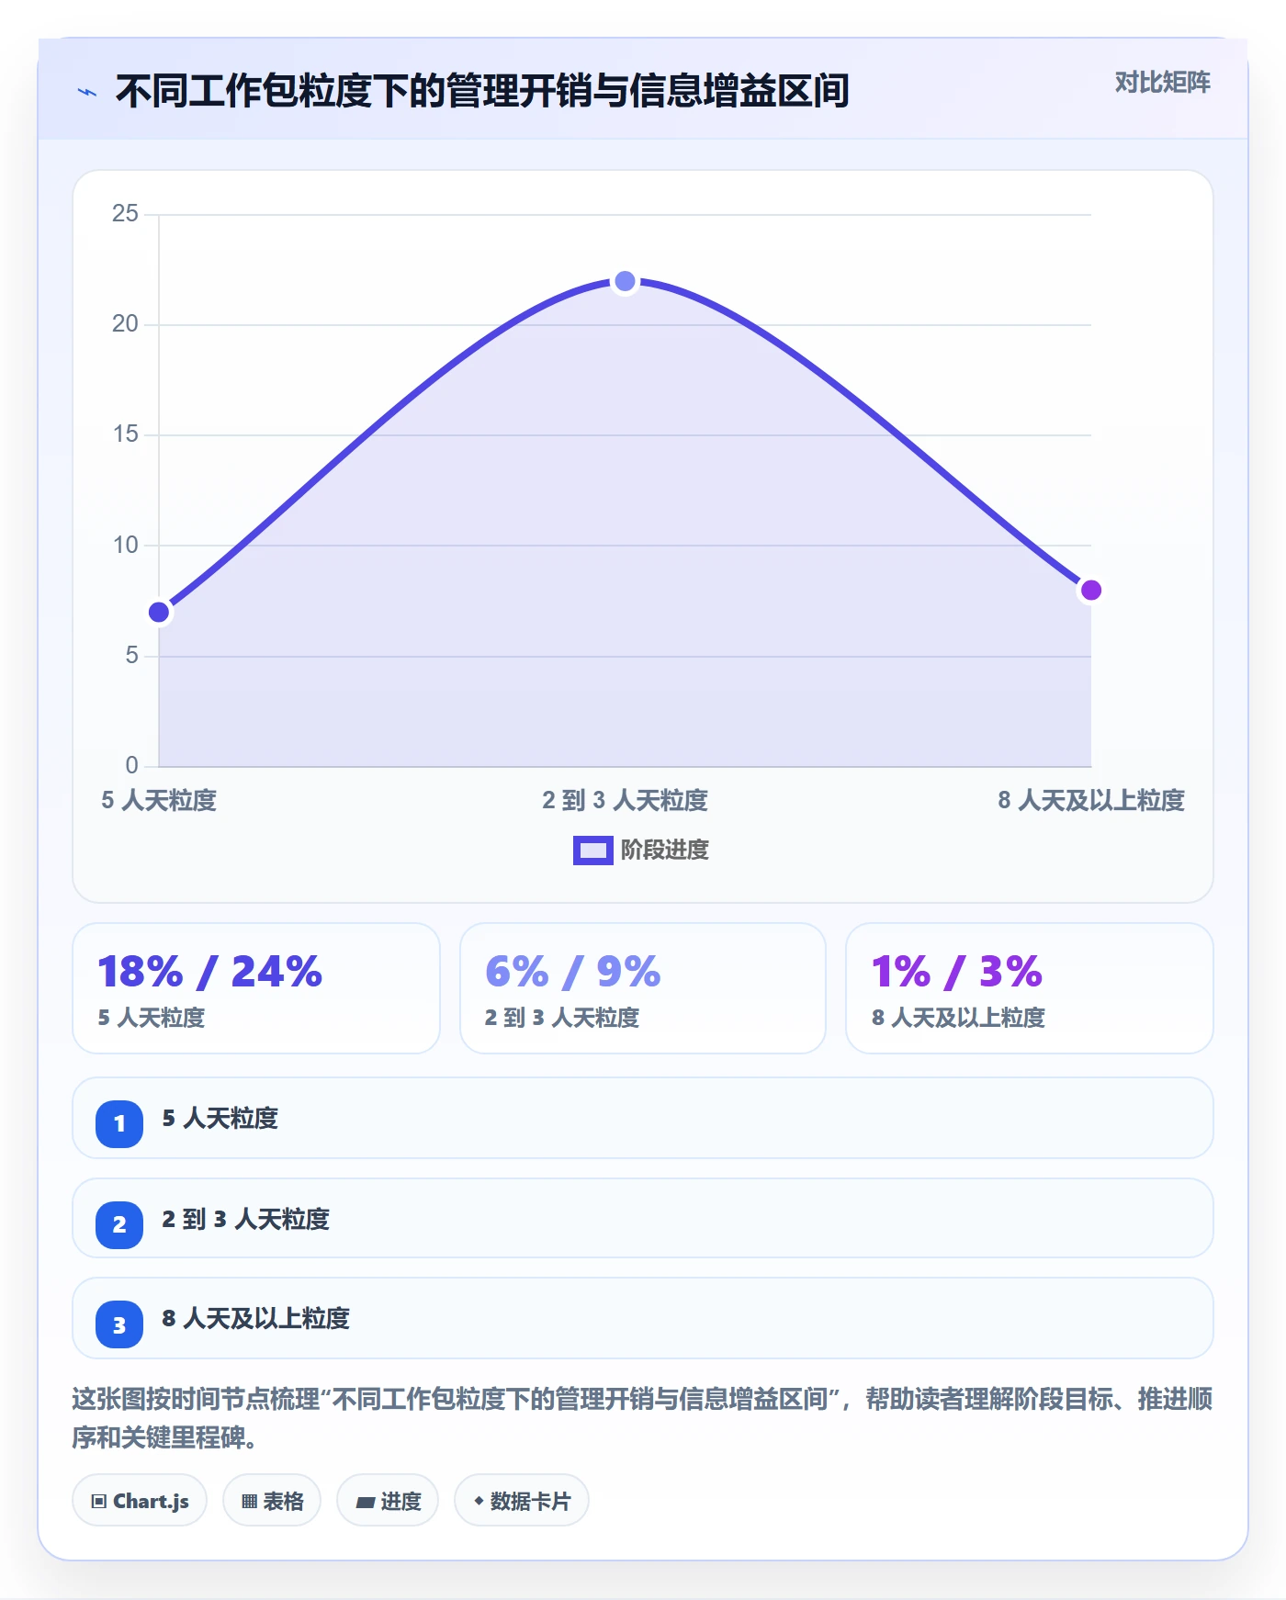Click the lightning bolt icon beside the title

tap(87, 92)
